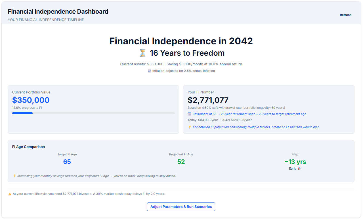Image resolution: width=363 pixels, height=219 pixels.
Task: Select the $350,000 portfolio value figure
Action: pyautogui.click(x=31, y=100)
